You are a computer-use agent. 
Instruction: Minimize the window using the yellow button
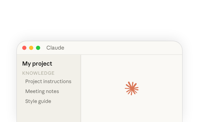(31, 48)
